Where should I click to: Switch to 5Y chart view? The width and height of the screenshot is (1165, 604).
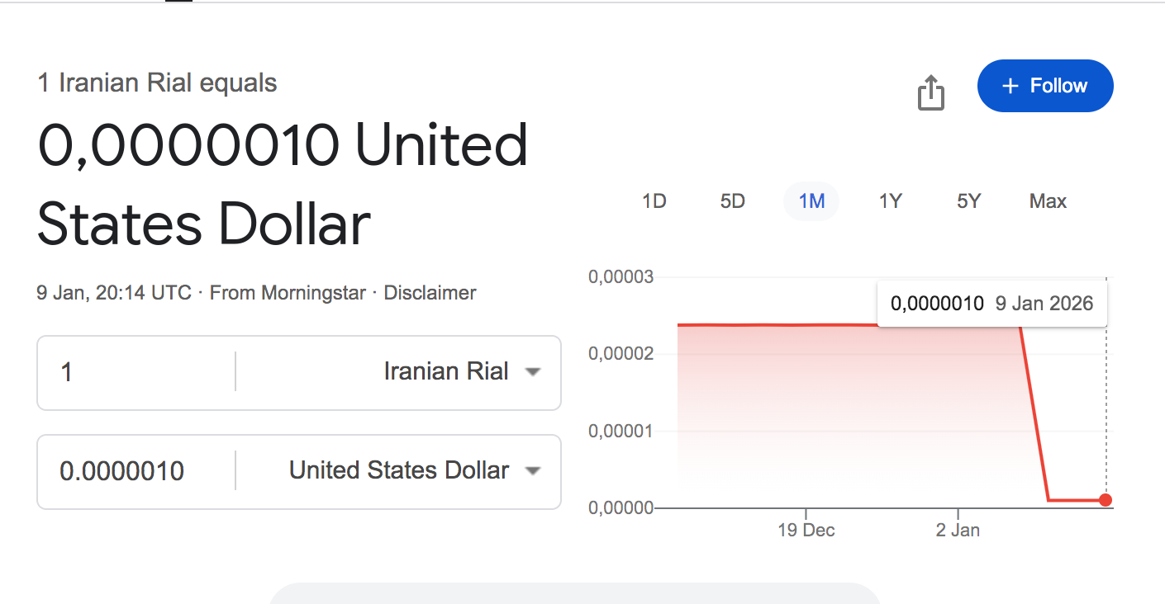968,201
